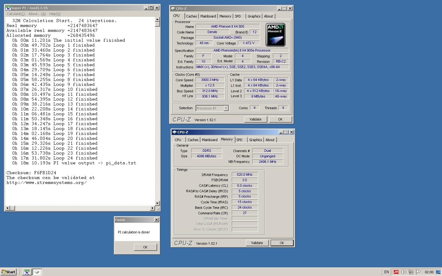Click OK in the Finish dialog

(x=145, y=247)
